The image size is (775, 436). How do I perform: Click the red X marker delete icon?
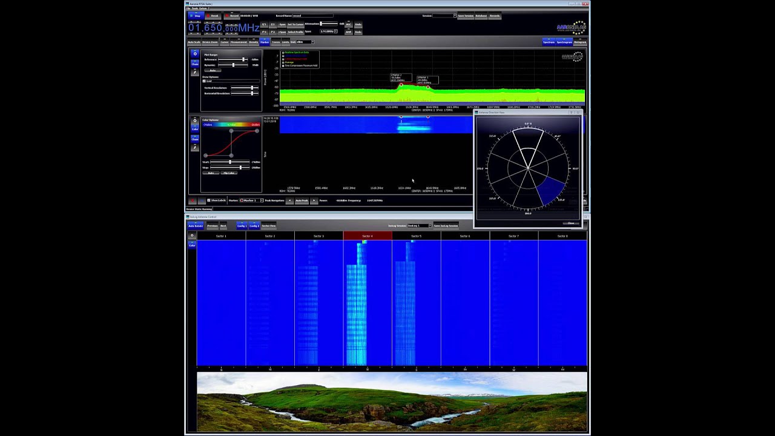pos(193,200)
